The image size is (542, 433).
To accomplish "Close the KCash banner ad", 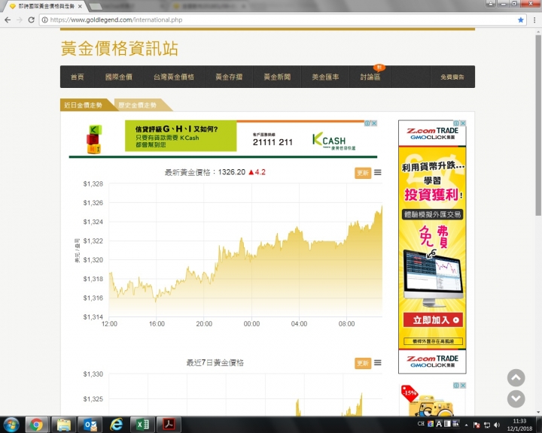I will coord(374,123).
